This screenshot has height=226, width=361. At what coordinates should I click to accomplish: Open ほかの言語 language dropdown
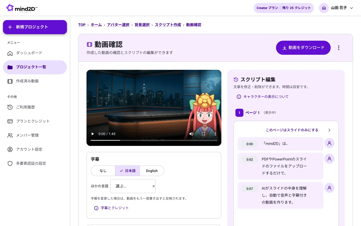point(133,186)
